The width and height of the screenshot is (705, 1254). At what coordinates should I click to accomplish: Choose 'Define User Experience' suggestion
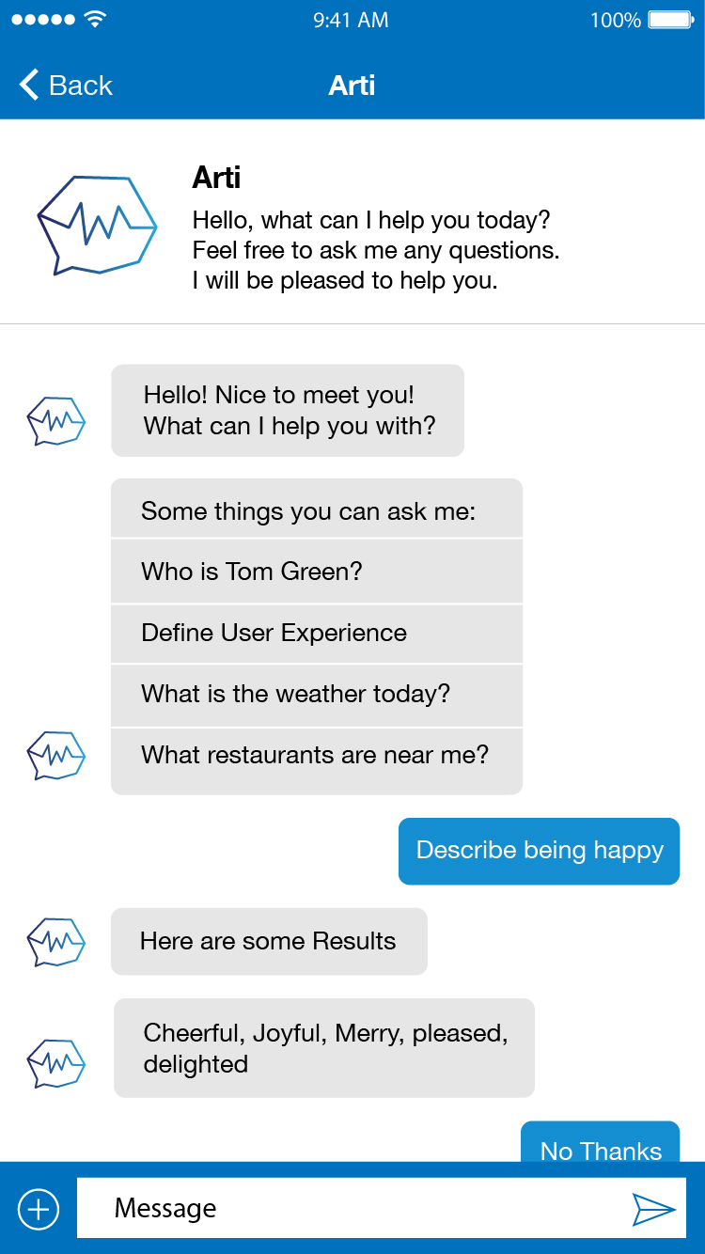(316, 633)
